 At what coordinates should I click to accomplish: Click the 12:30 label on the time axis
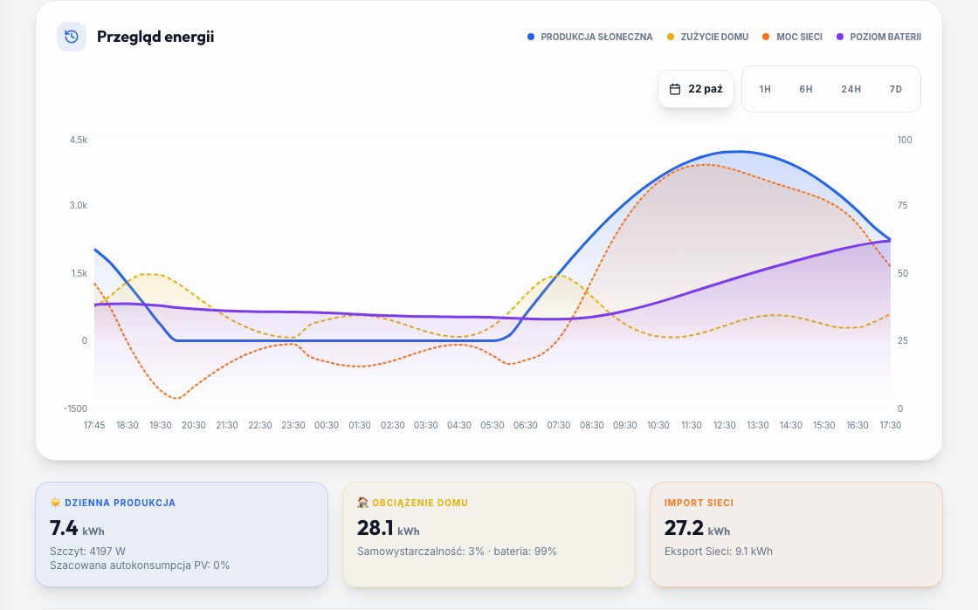click(725, 425)
